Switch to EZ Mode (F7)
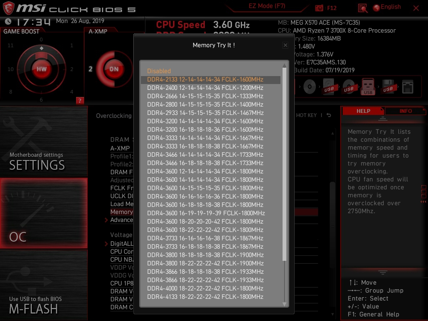Viewport: 428px width, 321px height. [x=267, y=6]
